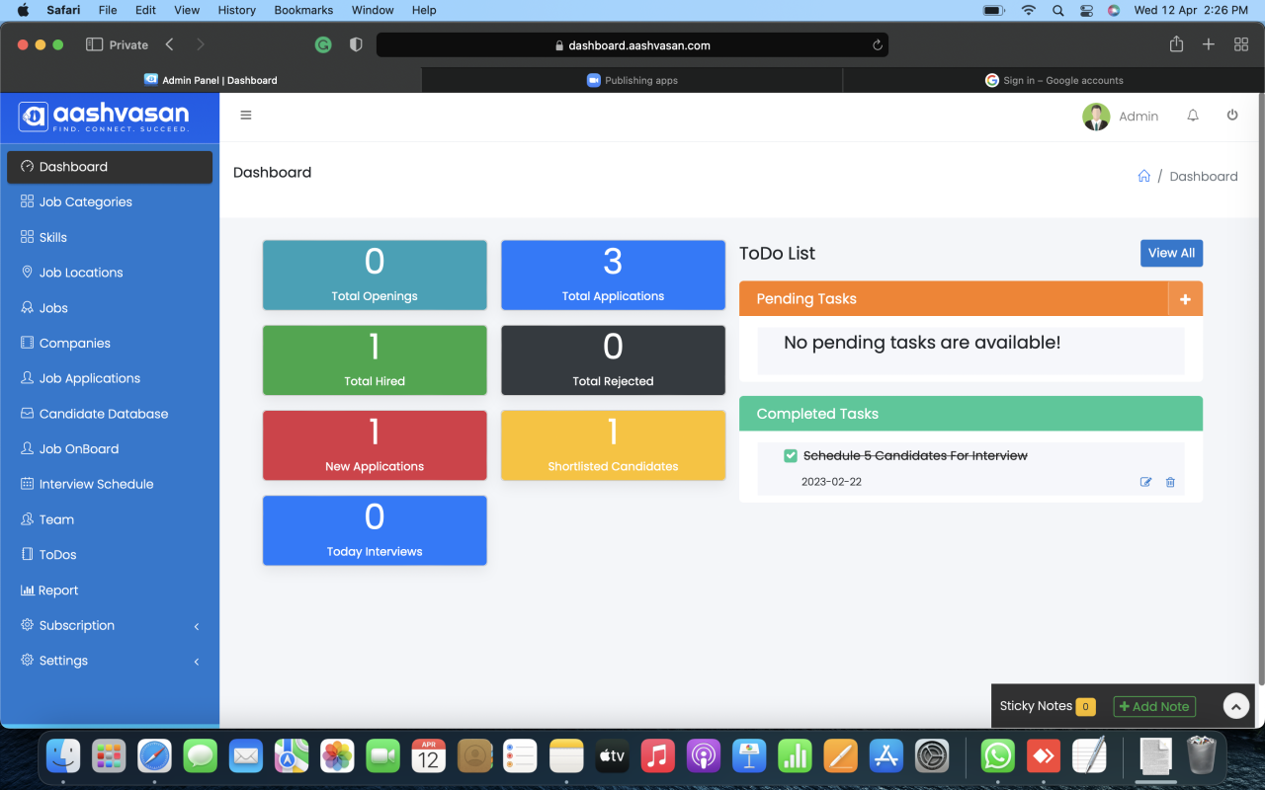The width and height of the screenshot is (1265, 790).
Task: Click the hamburger sidebar toggle icon
Action: [x=246, y=116]
